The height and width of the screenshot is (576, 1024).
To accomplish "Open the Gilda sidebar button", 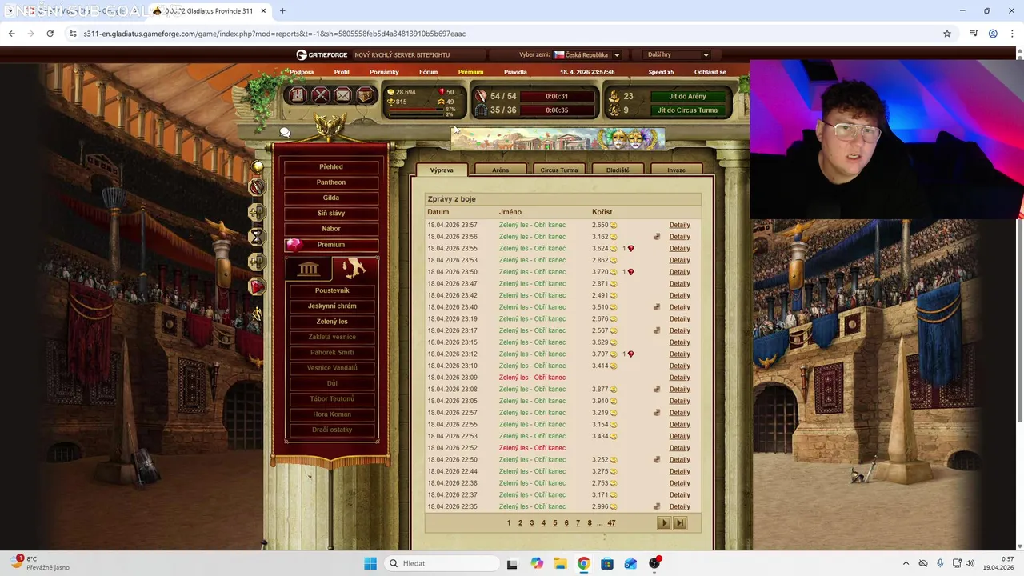I will point(331,198).
